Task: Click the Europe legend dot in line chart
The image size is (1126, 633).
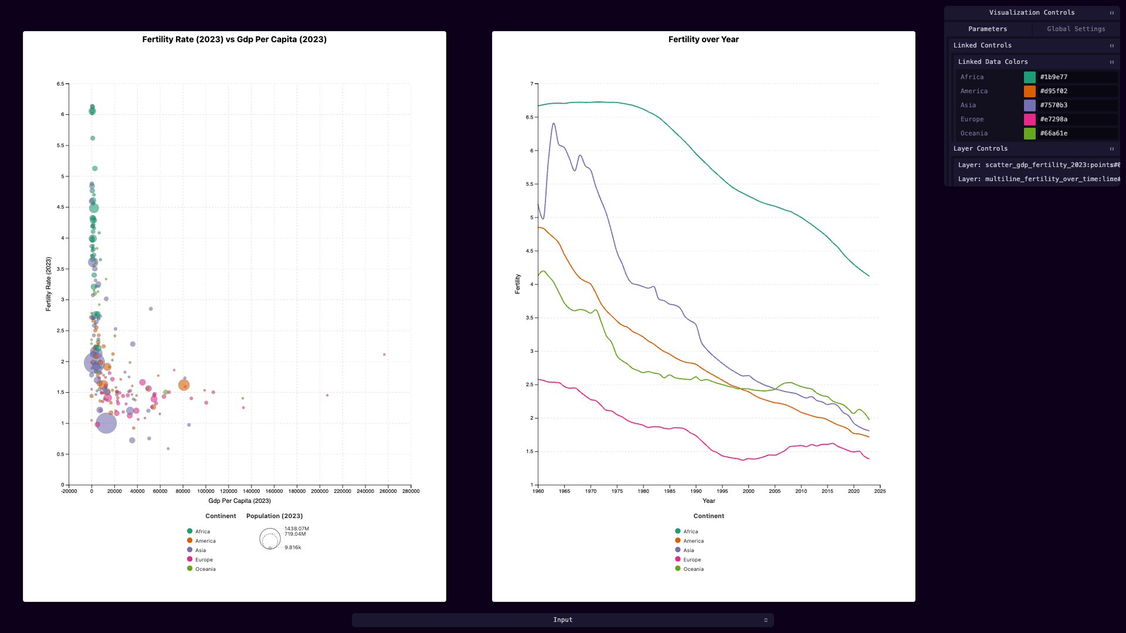Action: point(677,559)
